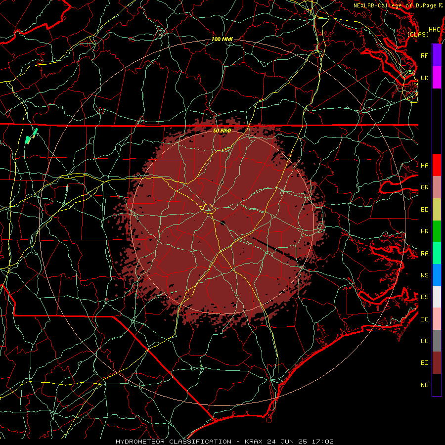Click the ND legend label

[x=424, y=385]
